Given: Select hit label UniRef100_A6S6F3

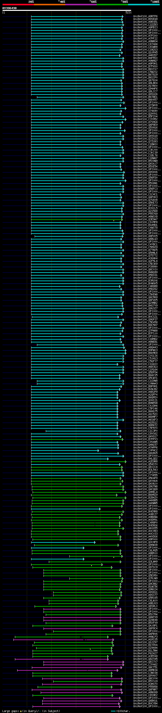Looking at the screenshot, I should click(145, 420).
